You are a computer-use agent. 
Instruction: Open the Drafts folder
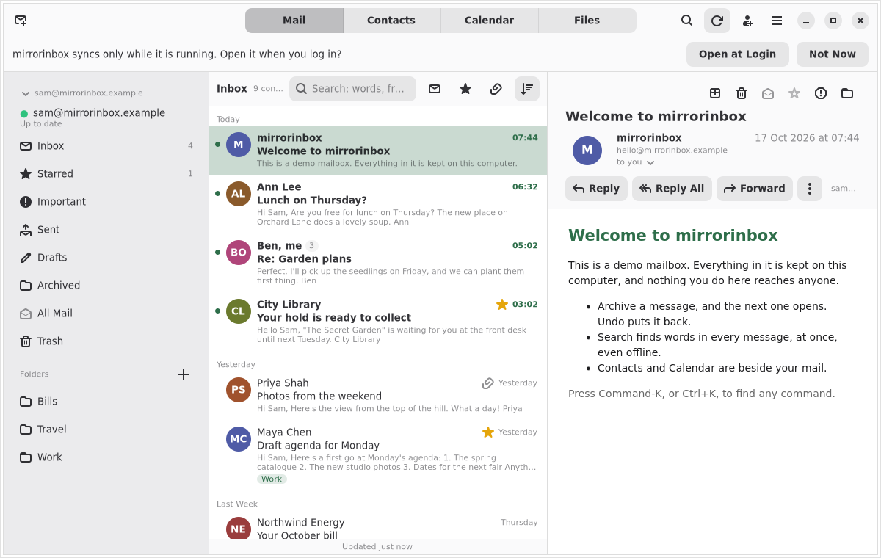[x=106, y=258]
